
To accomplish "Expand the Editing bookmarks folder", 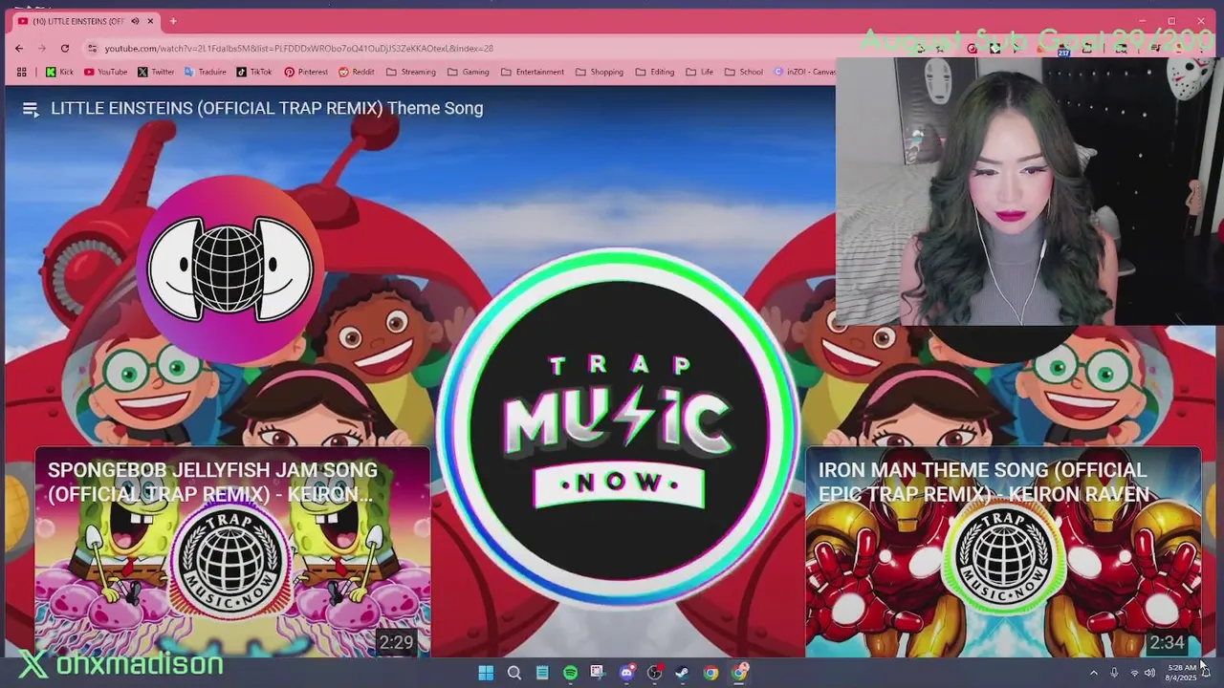I will click(x=655, y=72).
